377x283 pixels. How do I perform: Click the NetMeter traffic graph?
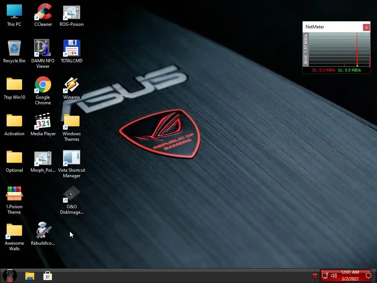pos(339,50)
